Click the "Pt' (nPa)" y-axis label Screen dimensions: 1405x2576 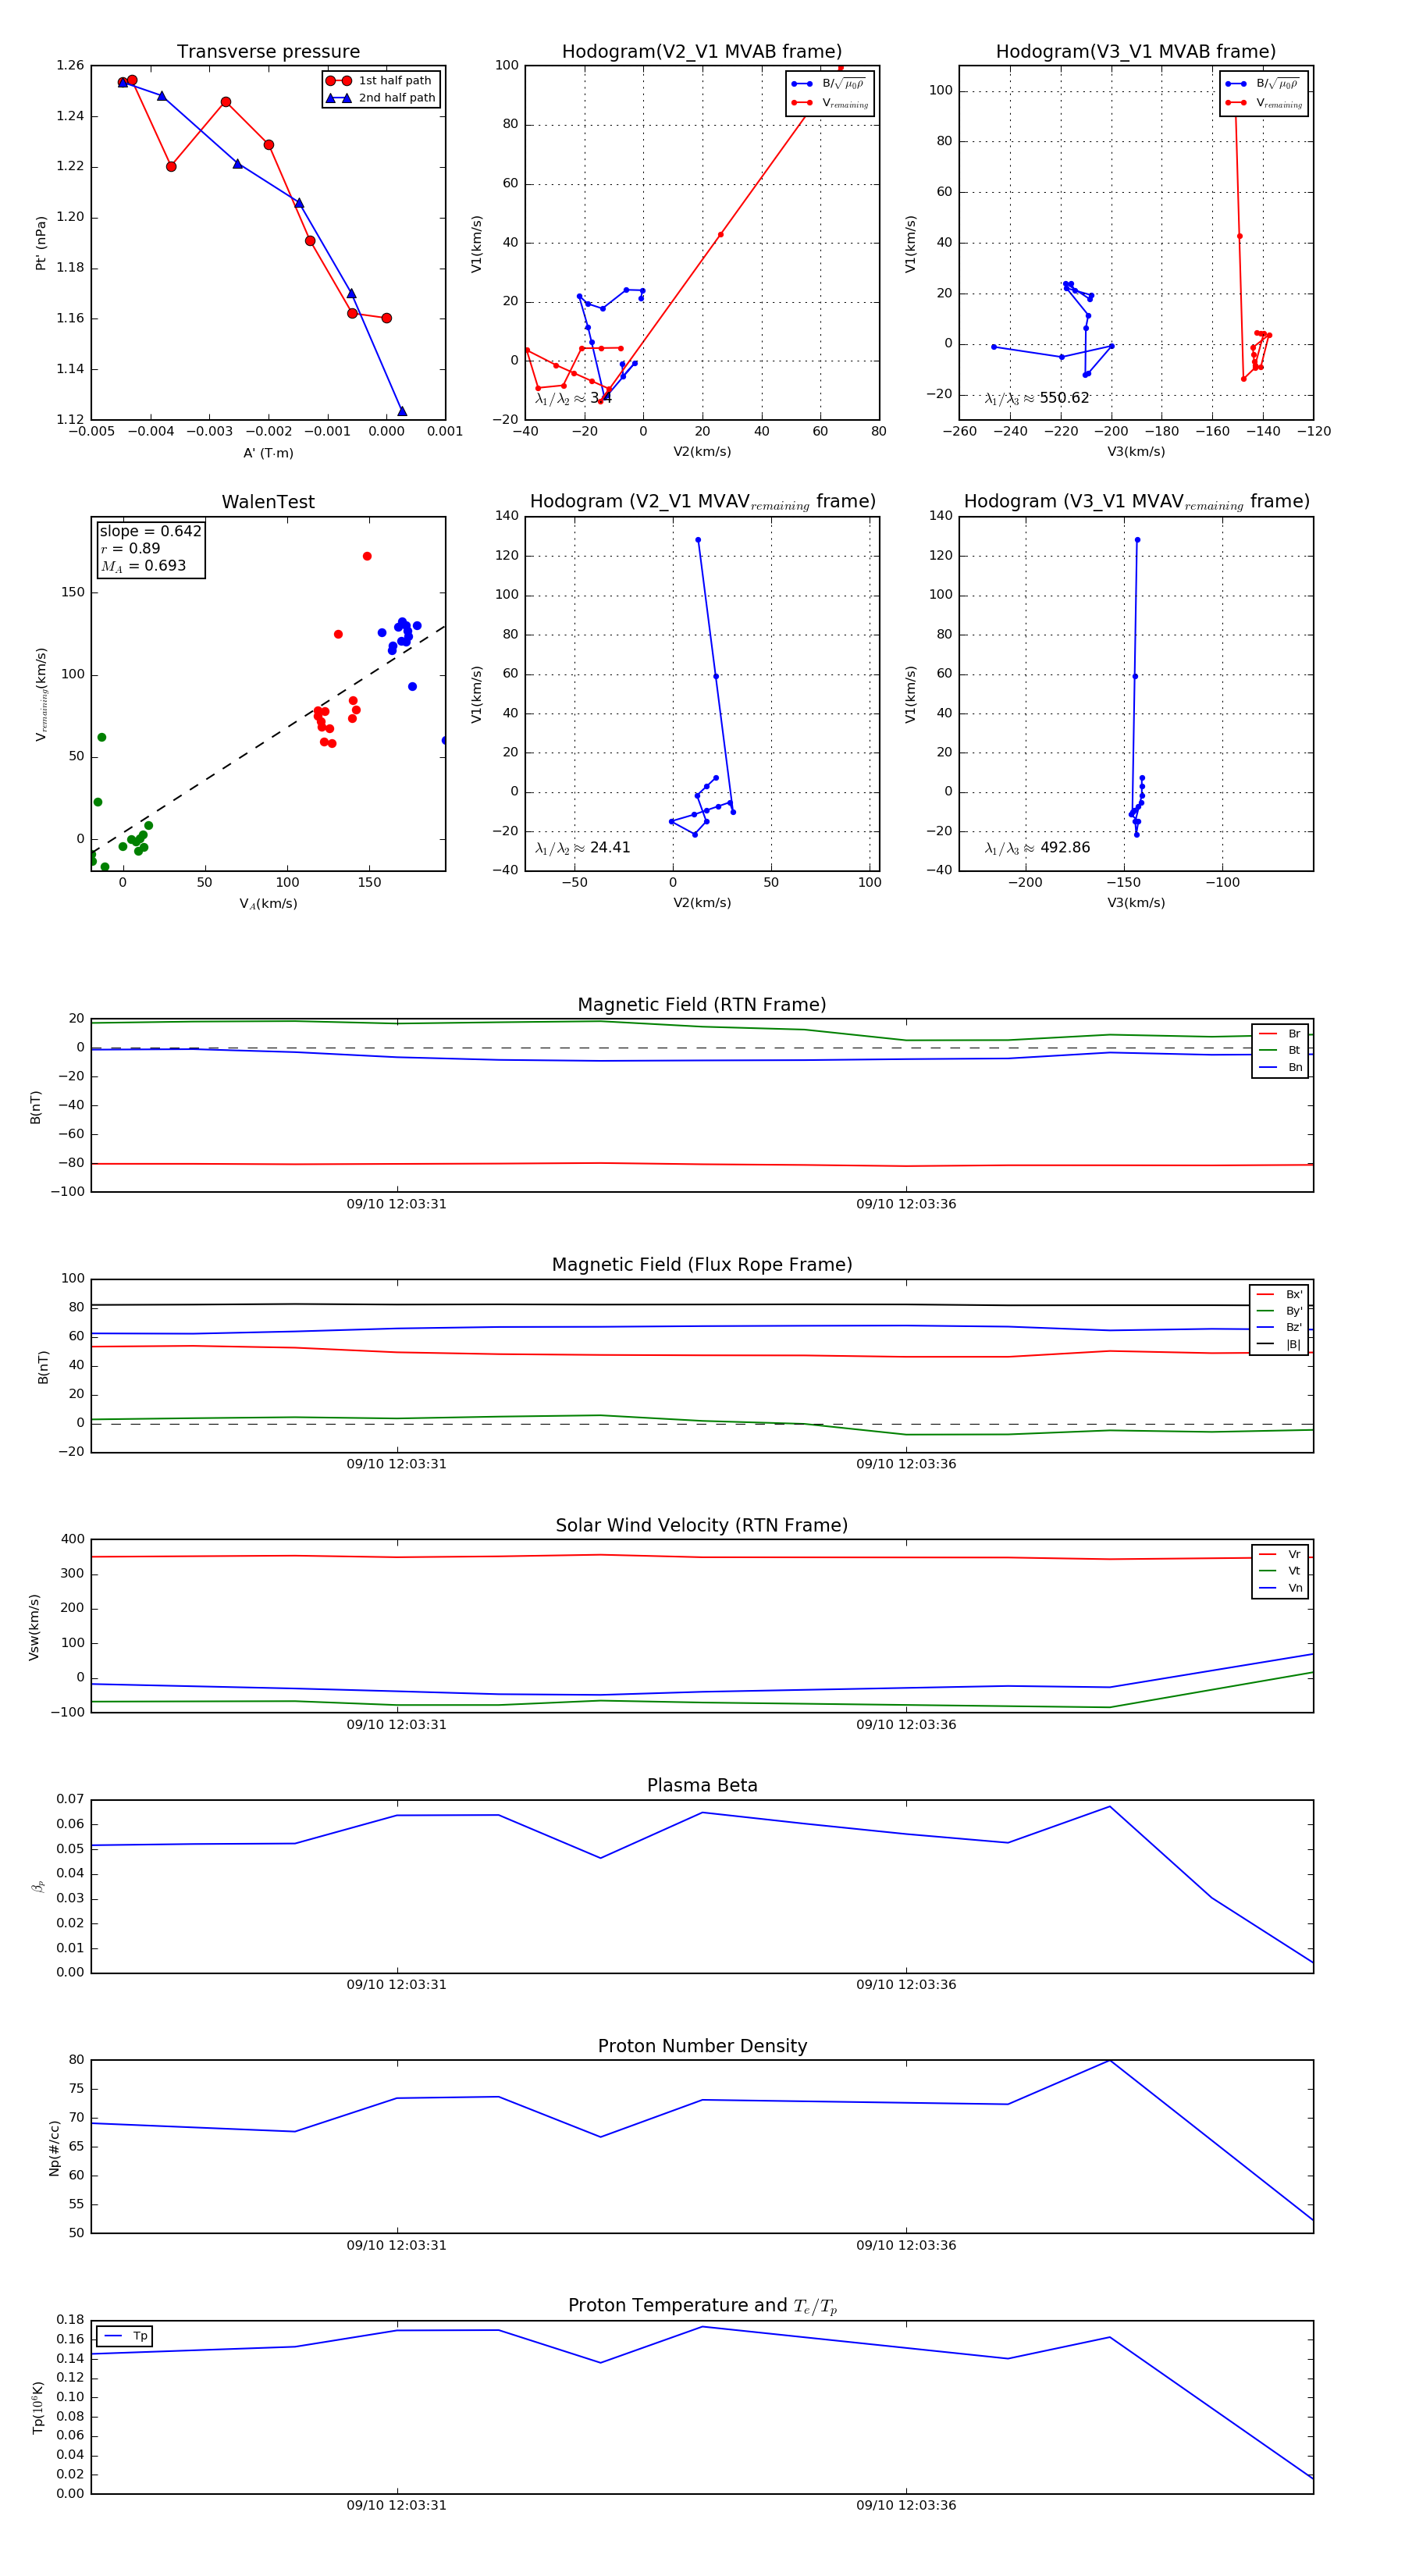pyautogui.click(x=41, y=243)
